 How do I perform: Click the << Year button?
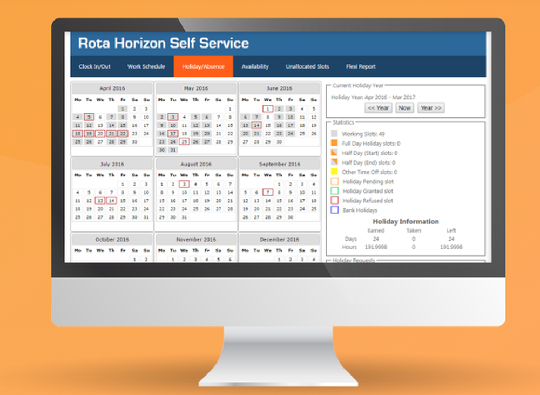(378, 108)
